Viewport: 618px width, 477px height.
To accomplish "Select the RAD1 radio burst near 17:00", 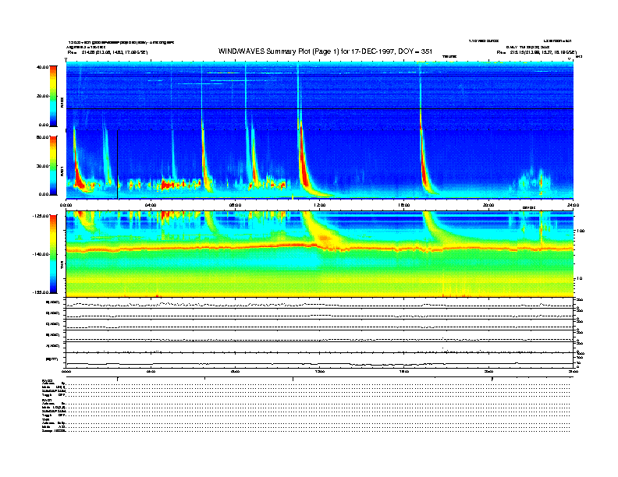I will coord(424,165).
